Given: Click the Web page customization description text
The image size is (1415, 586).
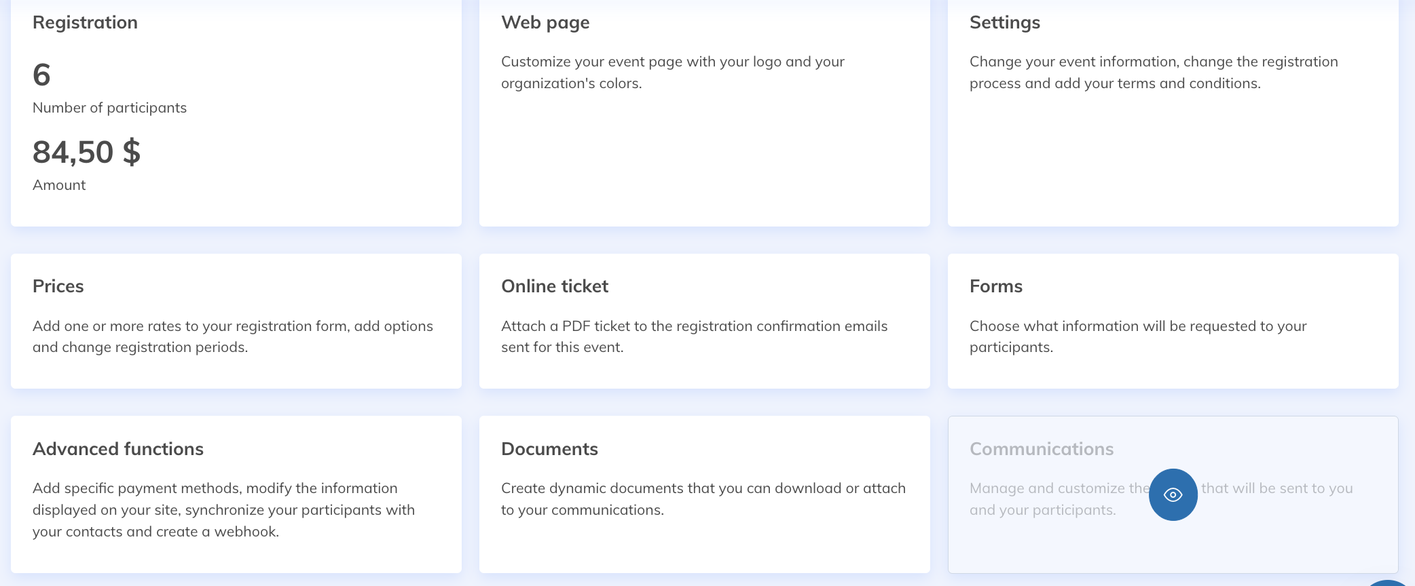Looking at the screenshot, I should point(672,73).
